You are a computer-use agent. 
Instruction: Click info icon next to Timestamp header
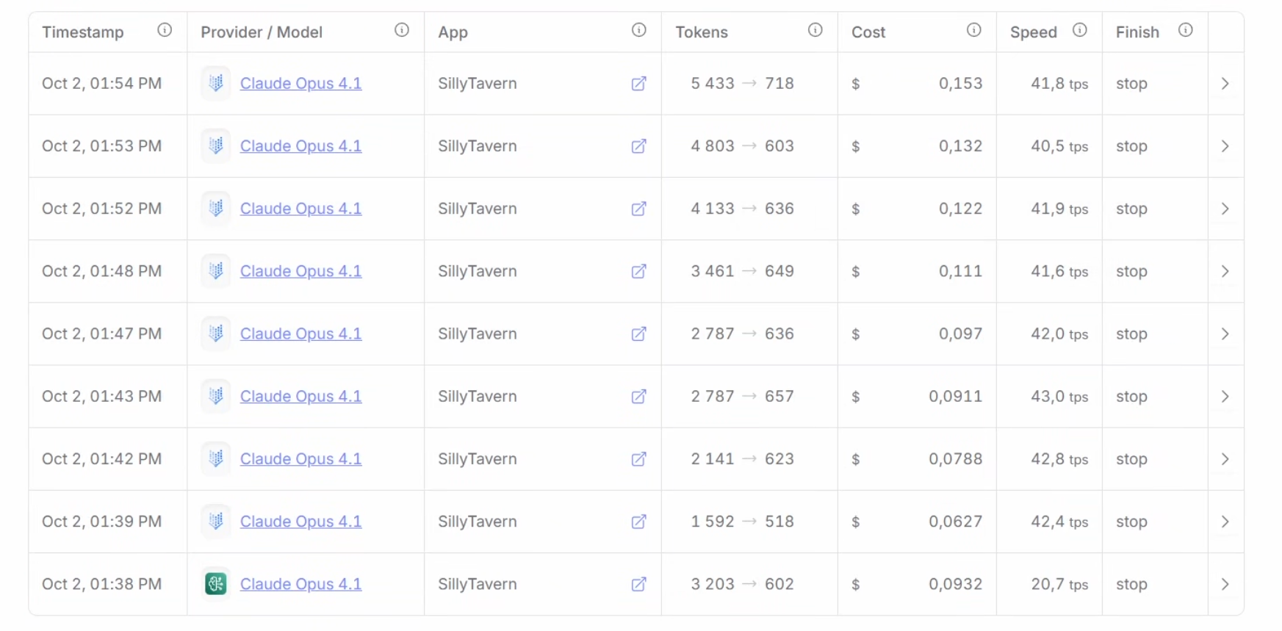click(165, 30)
